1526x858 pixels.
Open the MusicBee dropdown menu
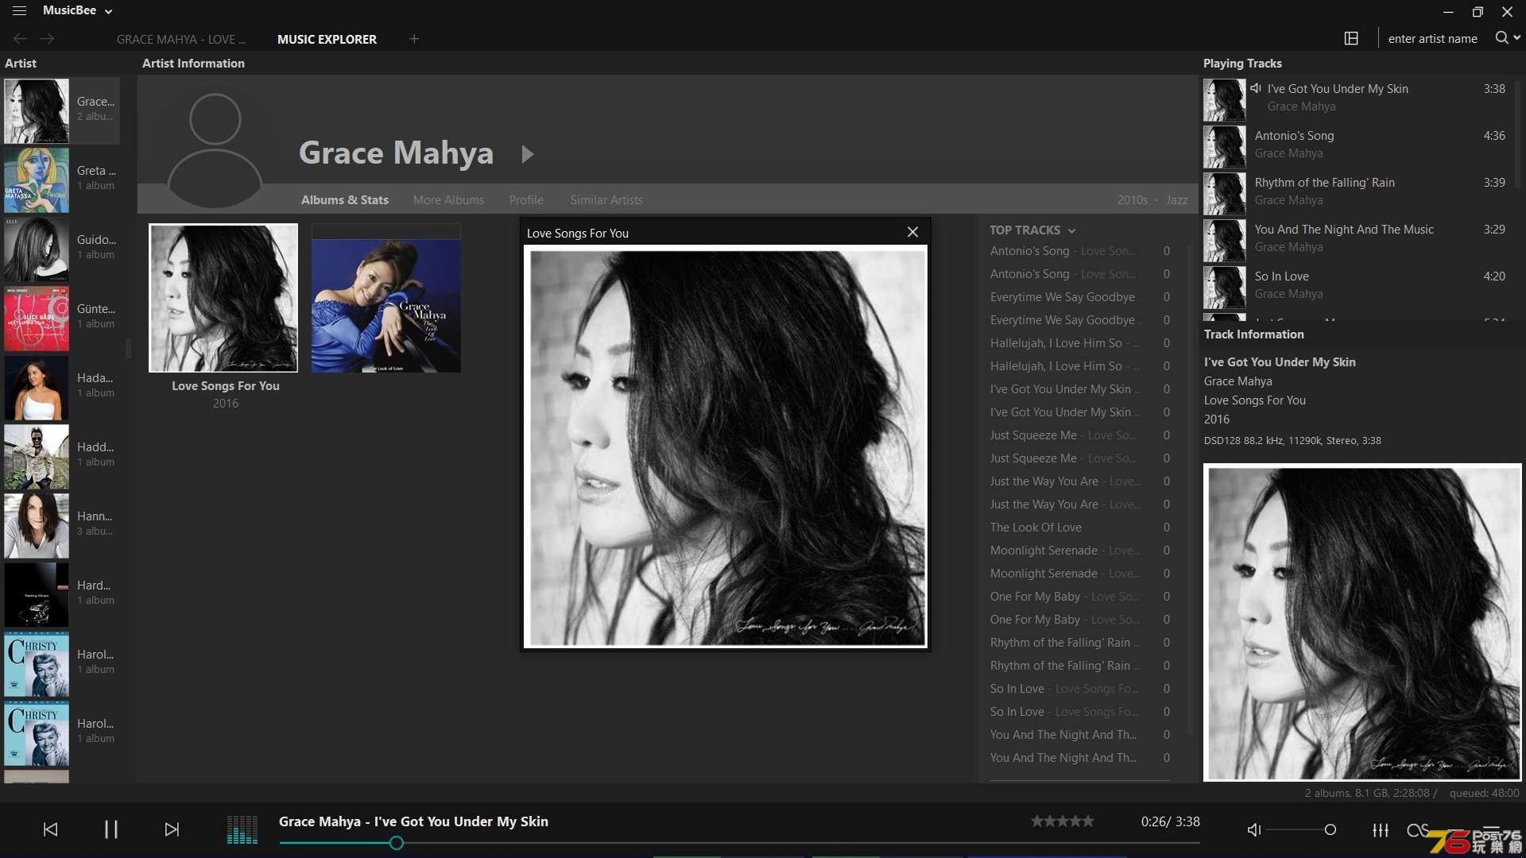coord(78,10)
